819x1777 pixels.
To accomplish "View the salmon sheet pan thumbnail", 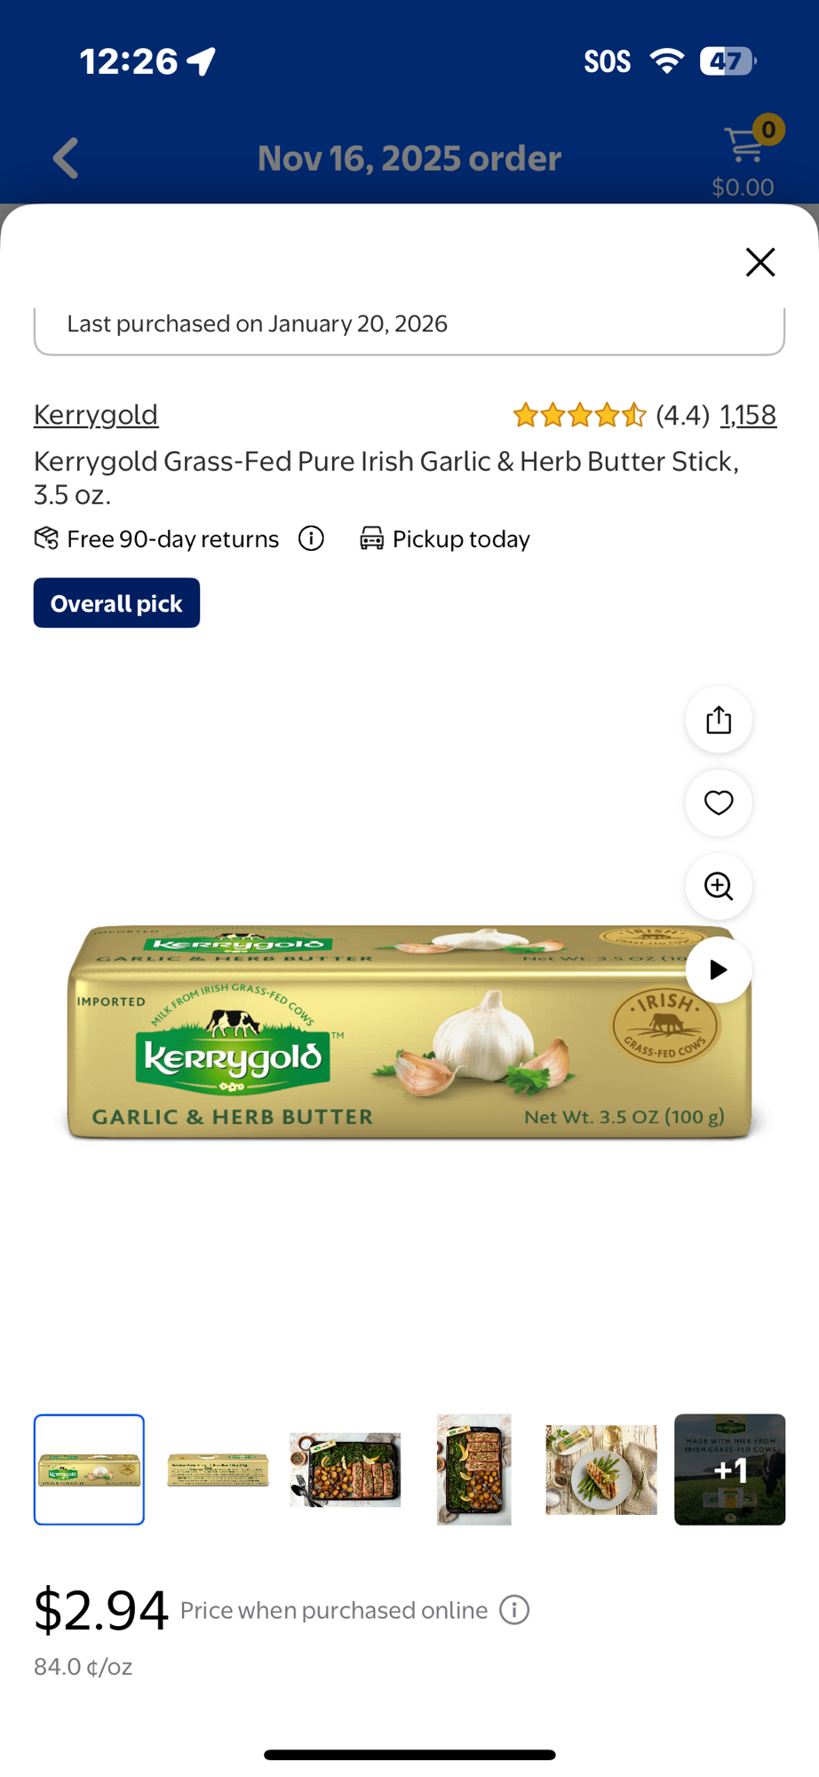I will click(x=346, y=1470).
